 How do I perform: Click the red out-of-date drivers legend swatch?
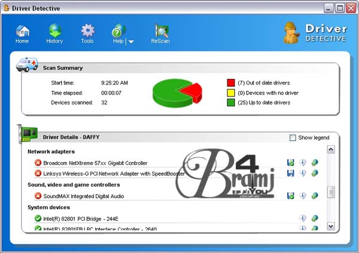coord(231,83)
